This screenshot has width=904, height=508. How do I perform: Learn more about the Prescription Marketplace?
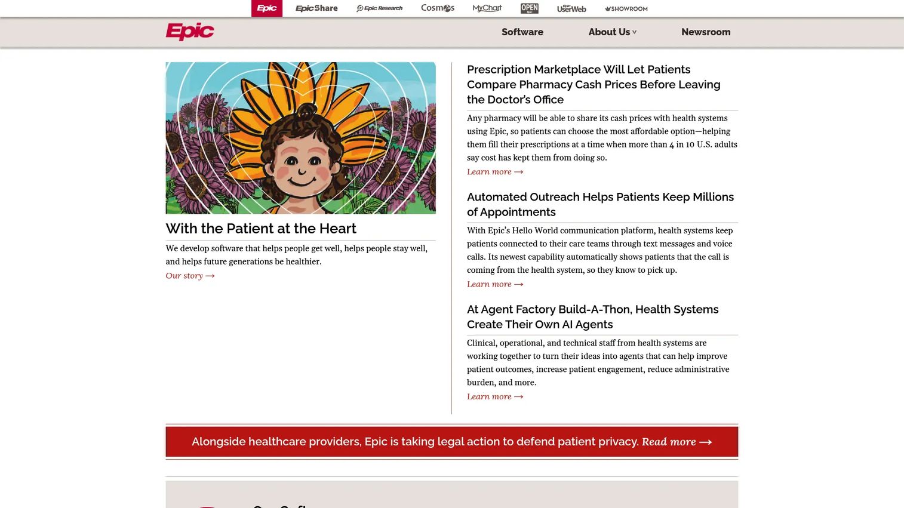495,172
